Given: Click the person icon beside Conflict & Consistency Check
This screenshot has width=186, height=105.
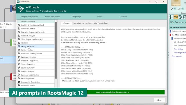Looking at the screenshot, I should (19, 25).
